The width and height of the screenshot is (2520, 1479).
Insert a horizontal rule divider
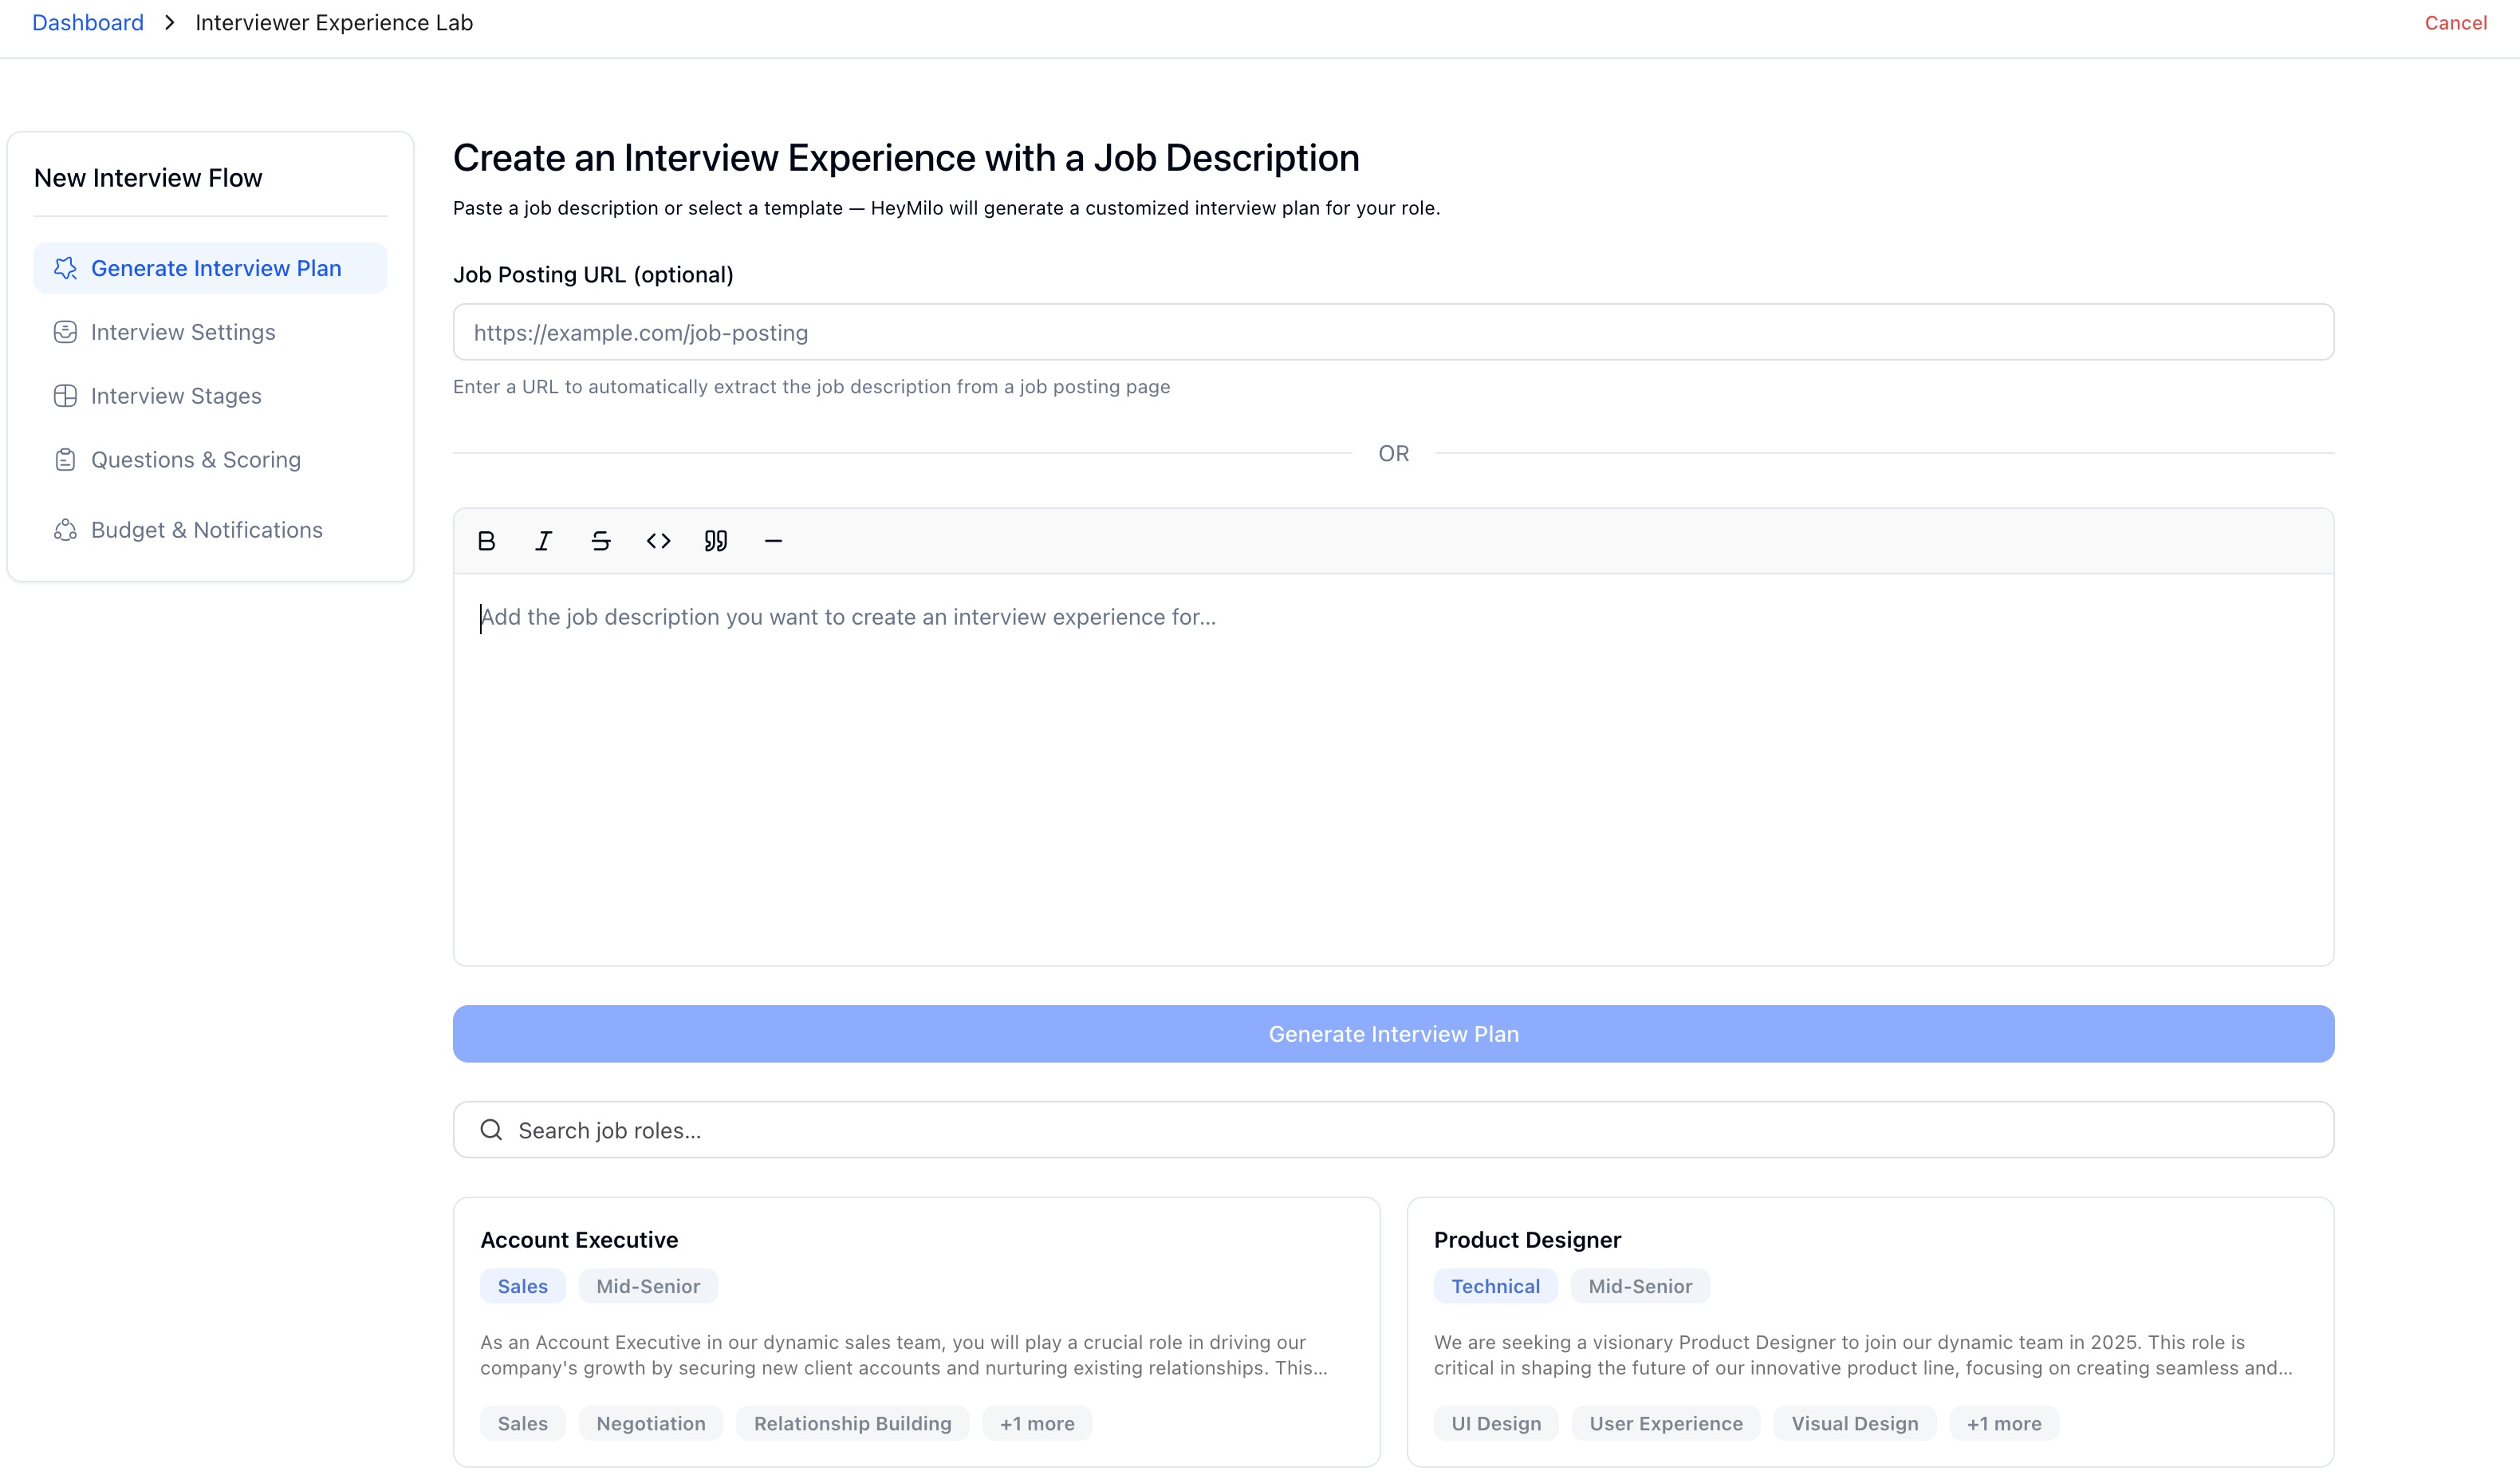tap(773, 541)
